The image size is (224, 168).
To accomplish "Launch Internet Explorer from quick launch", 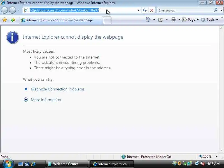I will coord(34,164).
